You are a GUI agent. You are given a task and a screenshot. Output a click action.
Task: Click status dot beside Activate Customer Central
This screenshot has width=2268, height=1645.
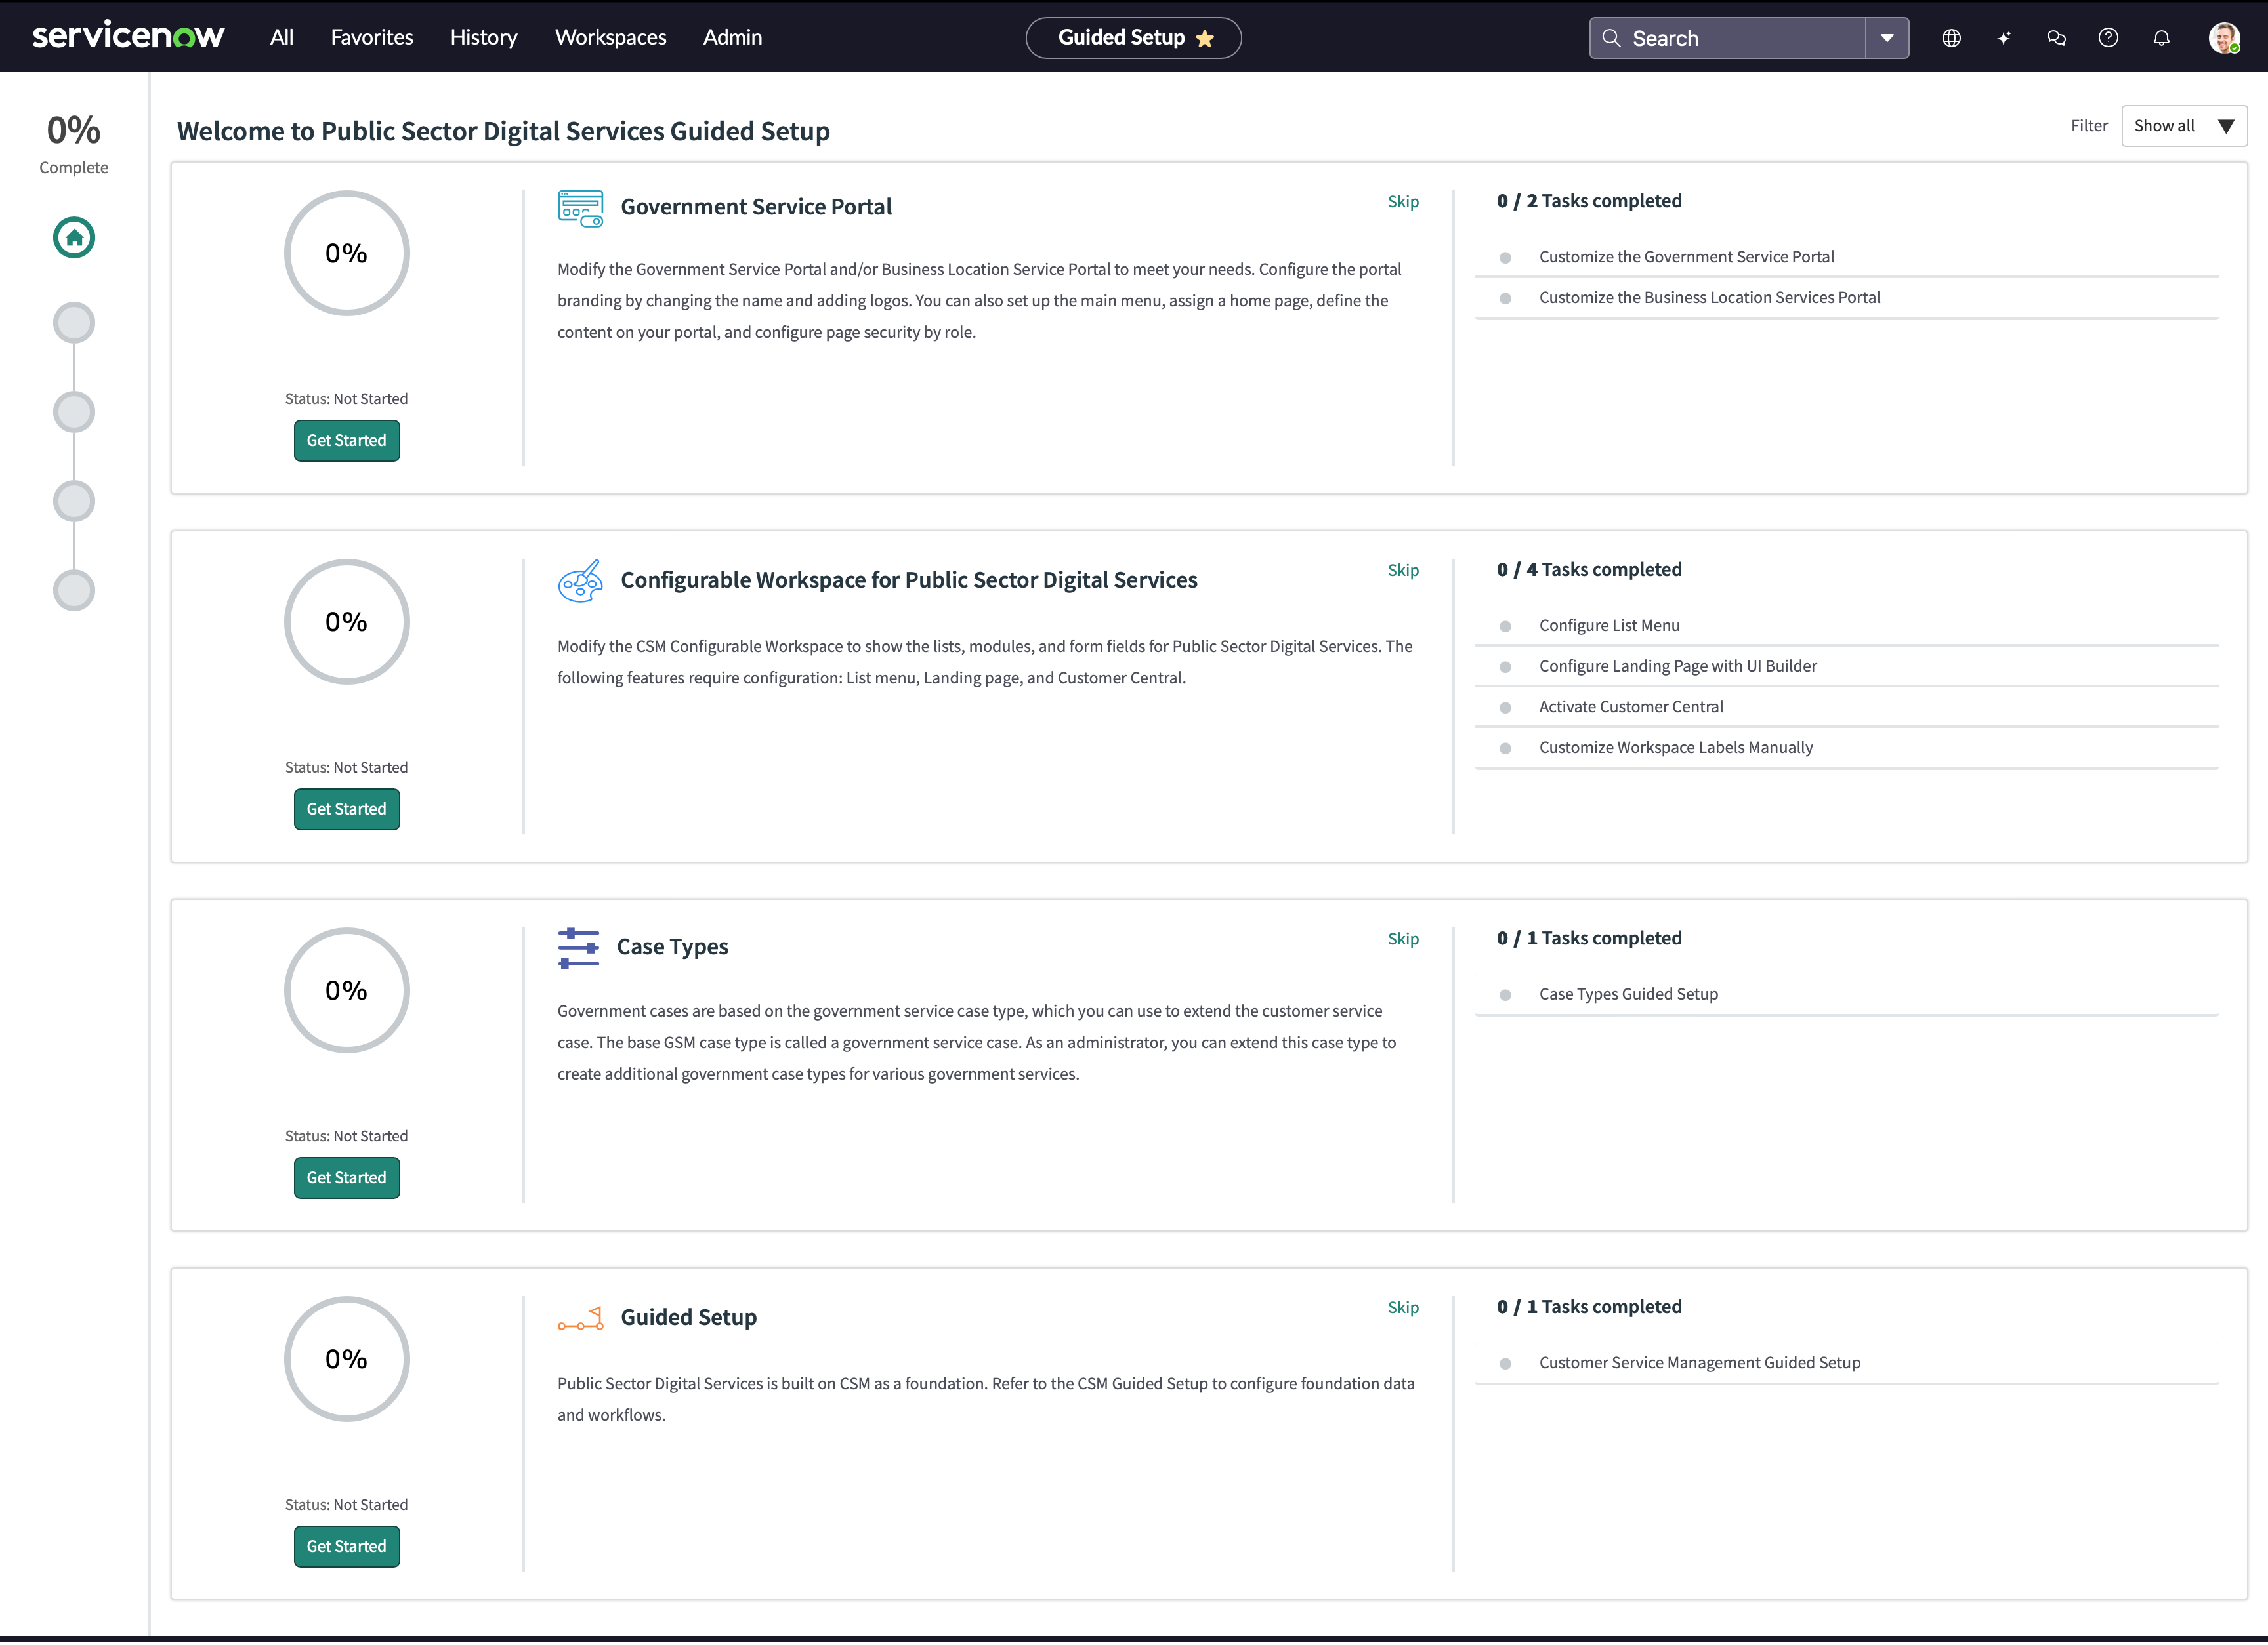1505,708
